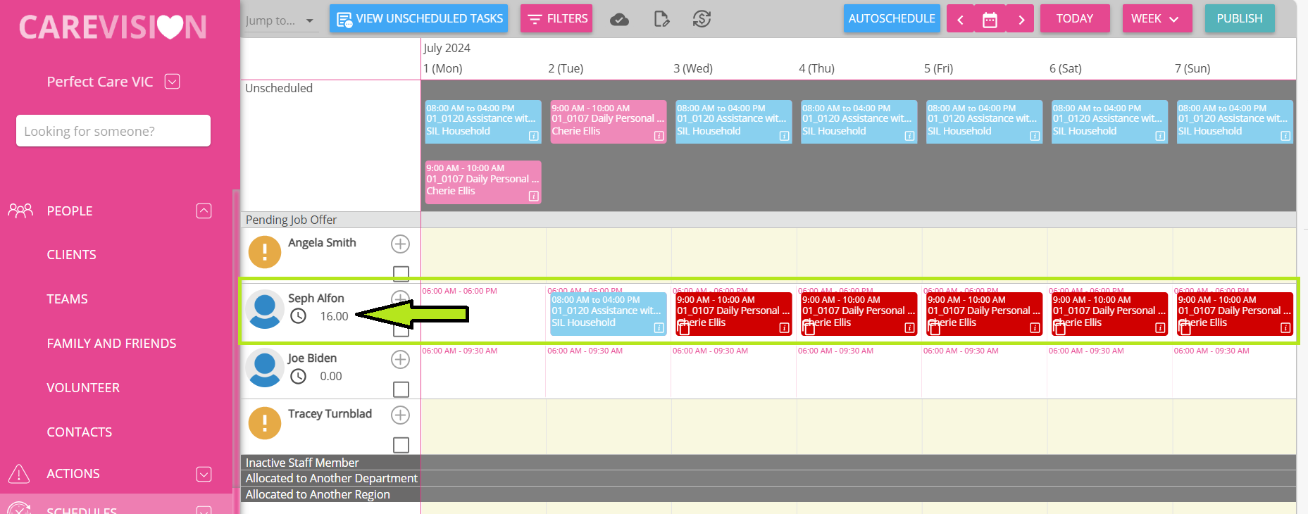Tick checkbox on Seph Alfon Wednesday red shift

pyautogui.click(x=684, y=328)
